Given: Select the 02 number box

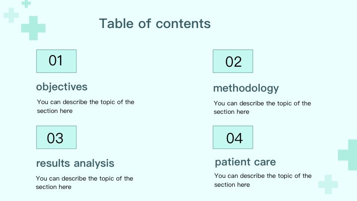Looking at the screenshot, I should pos(233,61).
